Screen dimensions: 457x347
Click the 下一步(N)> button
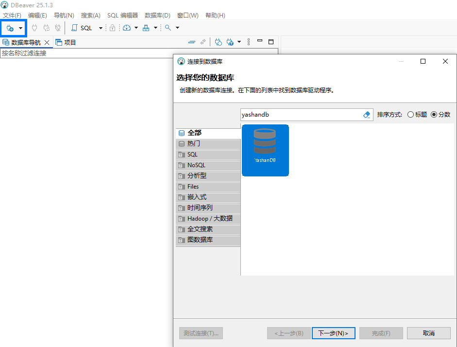333,333
